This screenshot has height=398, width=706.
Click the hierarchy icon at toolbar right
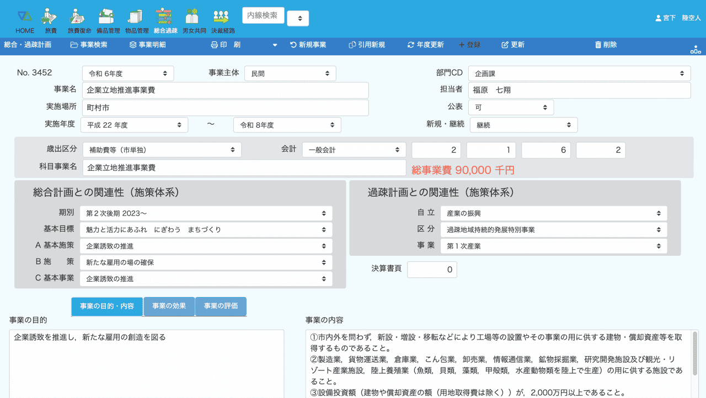point(695,50)
